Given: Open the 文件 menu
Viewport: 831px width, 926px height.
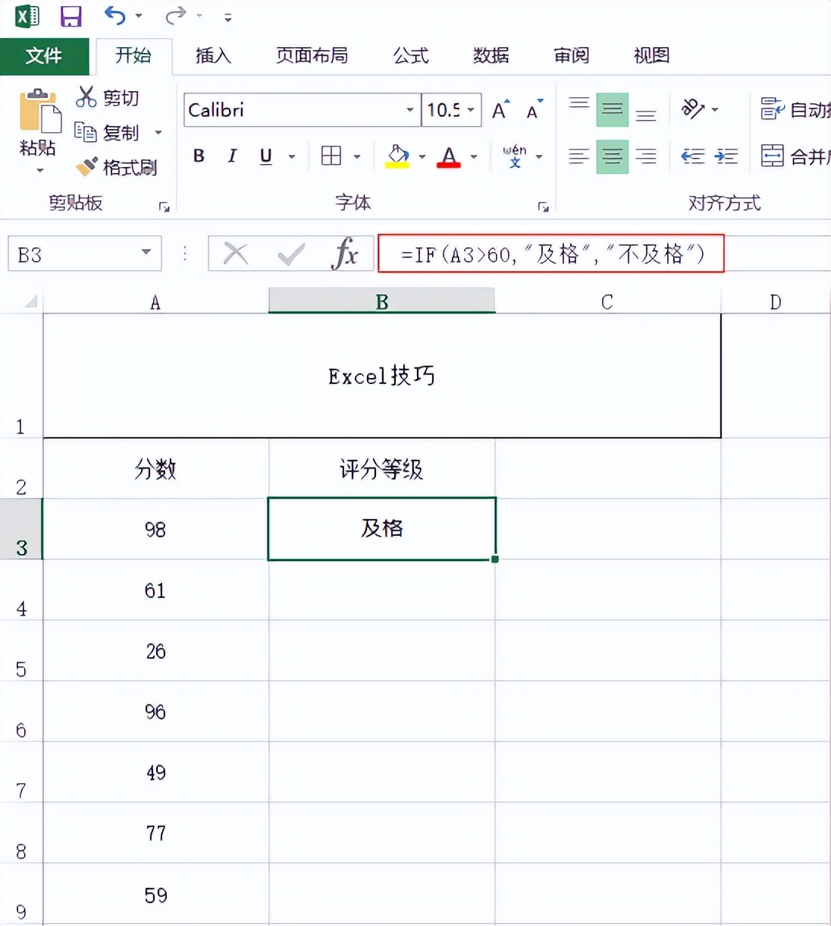Looking at the screenshot, I should 45,55.
